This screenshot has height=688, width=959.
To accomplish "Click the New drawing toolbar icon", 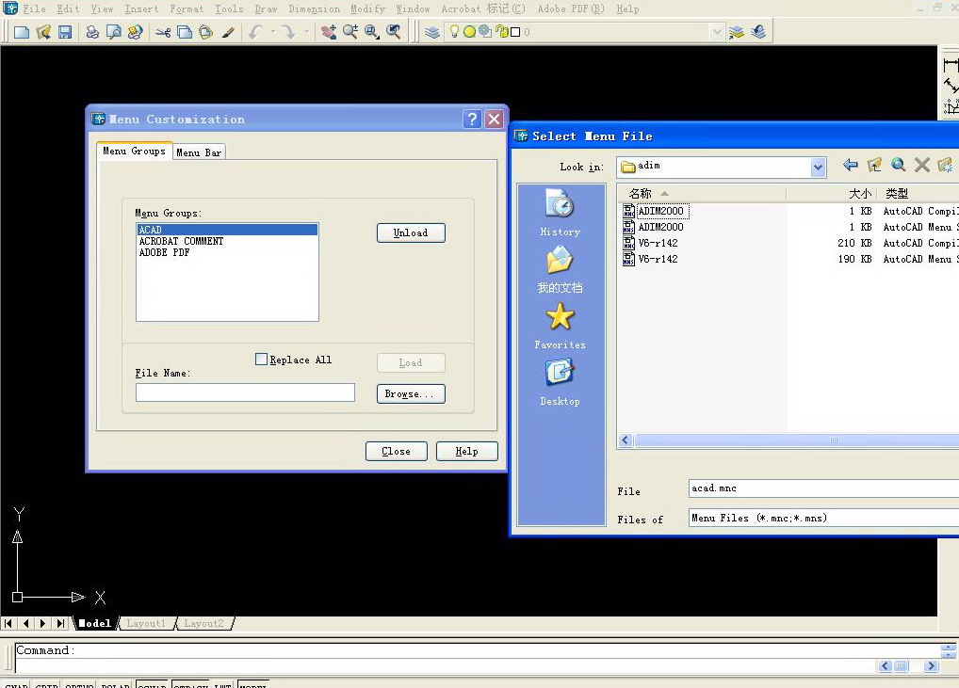I will pyautogui.click(x=22, y=32).
